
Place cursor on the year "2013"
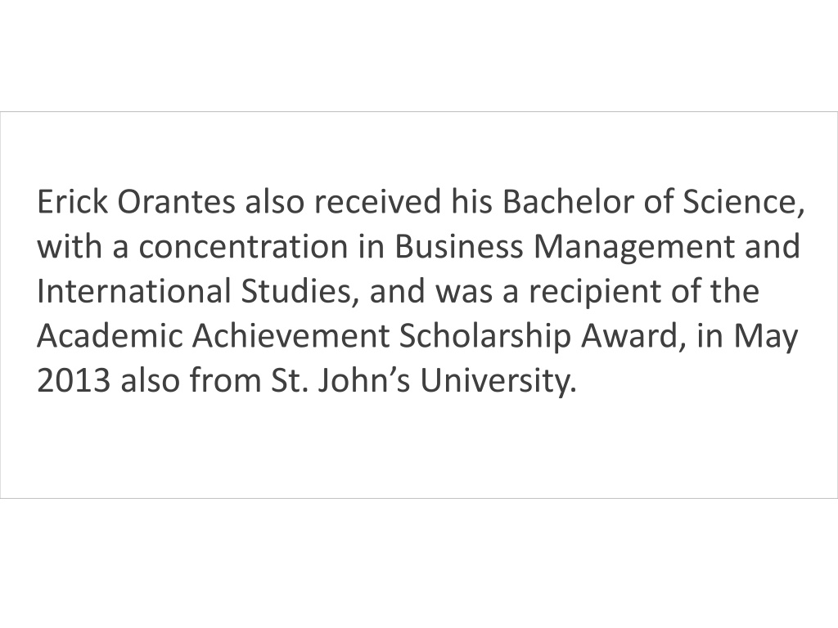(74, 381)
